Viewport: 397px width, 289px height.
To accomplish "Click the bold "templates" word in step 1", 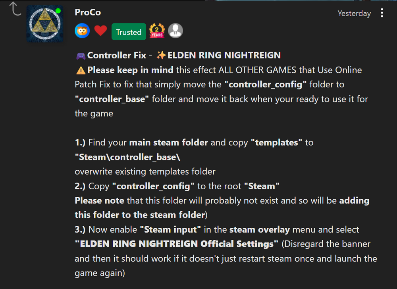I will [x=276, y=143].
